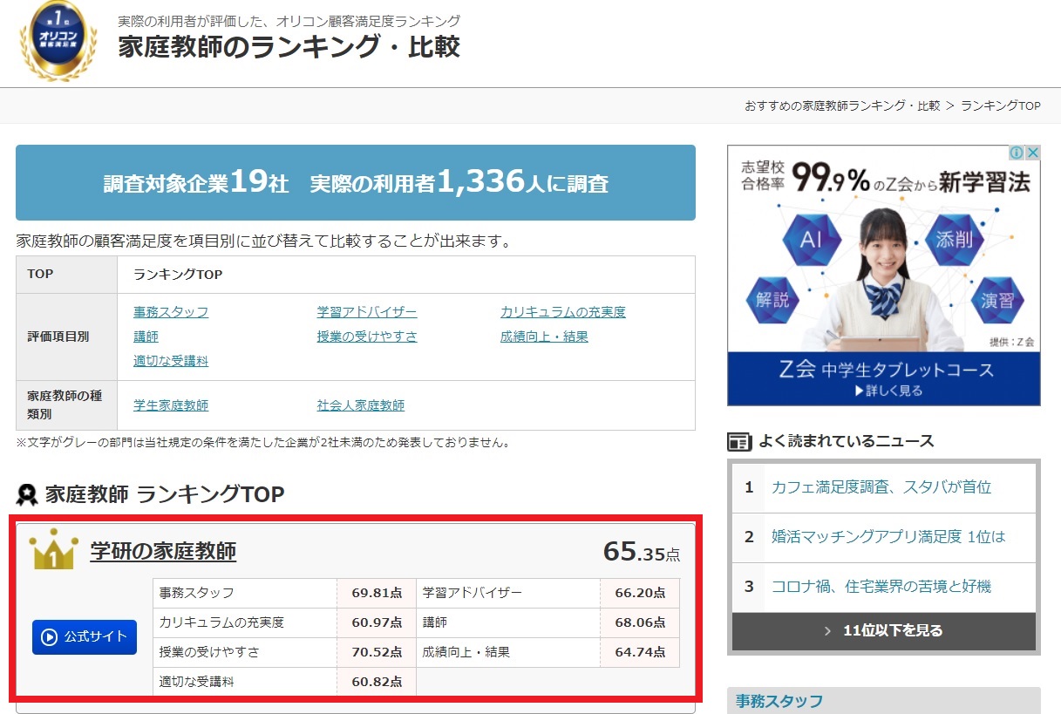Click the 適切な受講料 score 60.82点
1061x714 pixels.
[x=377, y=682]
